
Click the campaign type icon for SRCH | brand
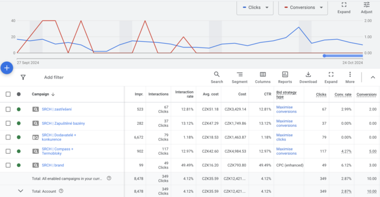pos(35,165)
